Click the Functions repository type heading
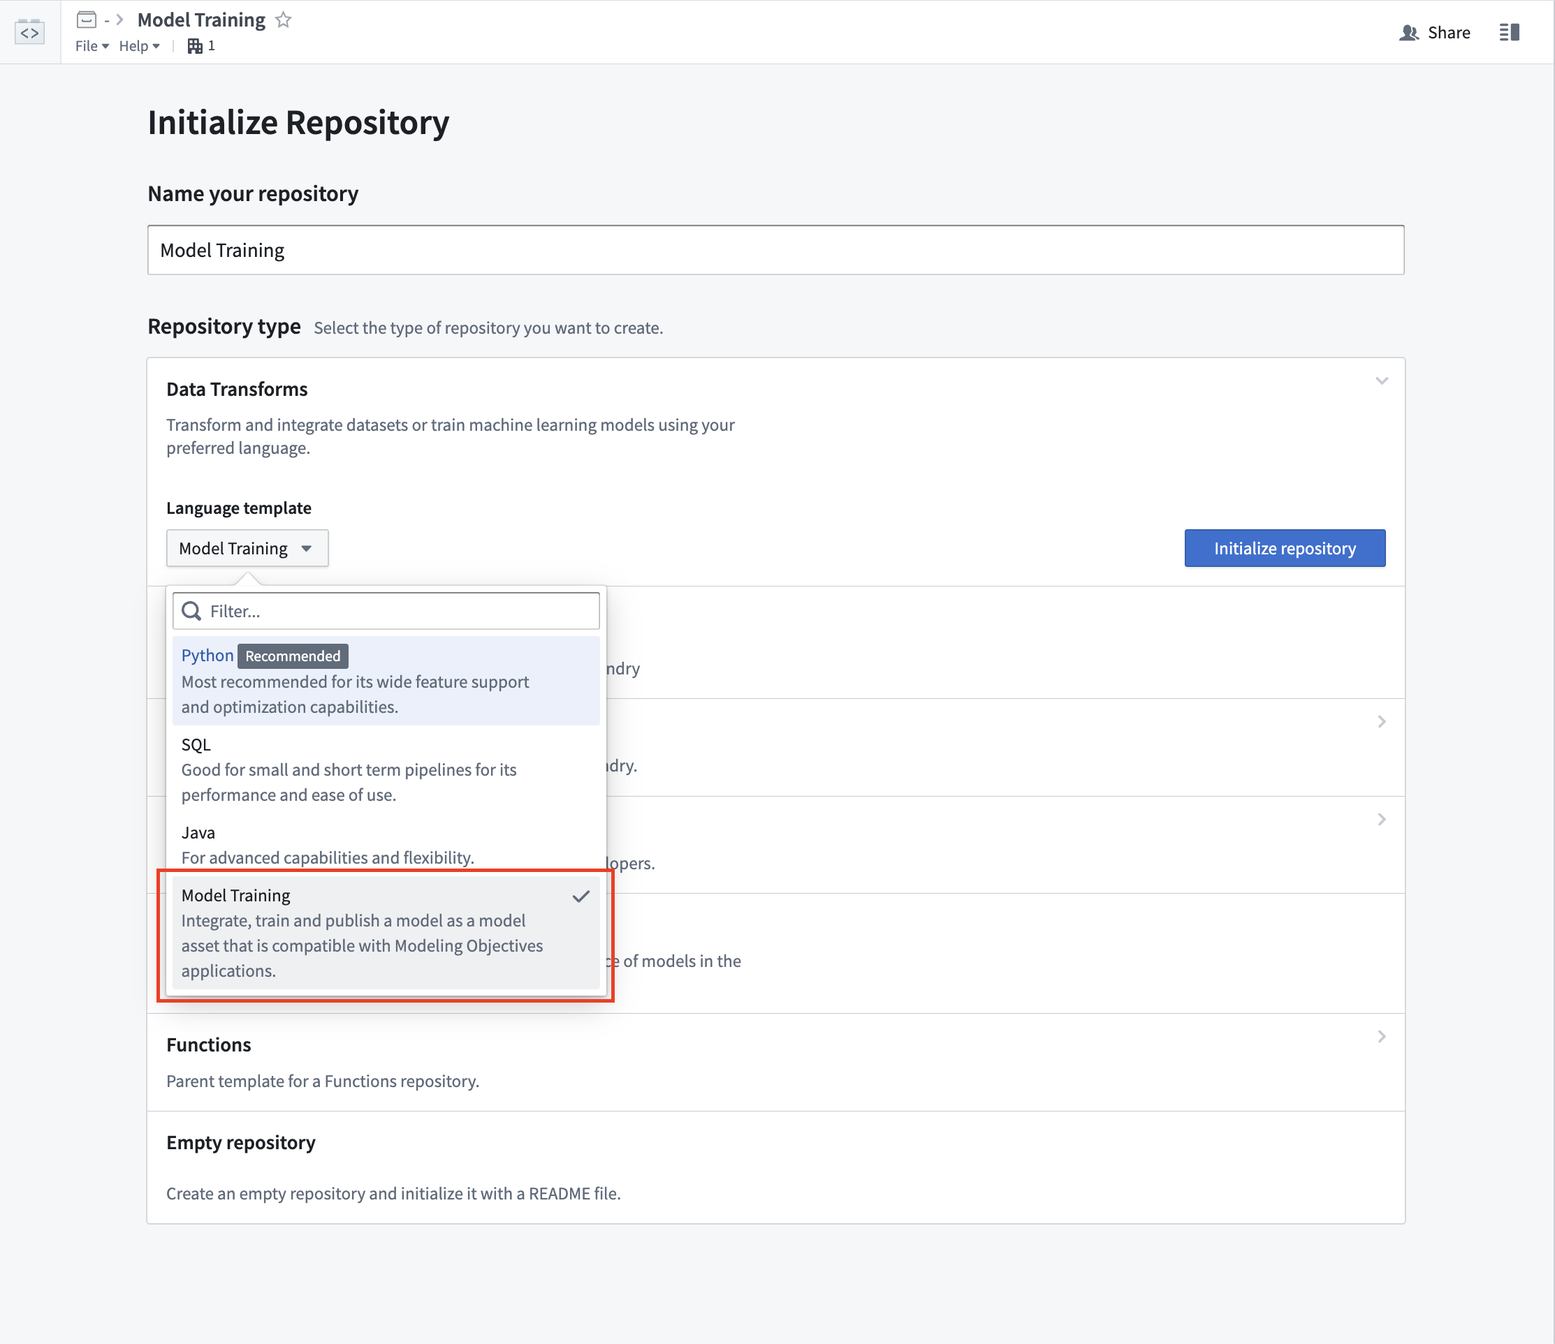Viewport: 1555px width, 1344px height. pyautogui.click(x=209, y=1044)
